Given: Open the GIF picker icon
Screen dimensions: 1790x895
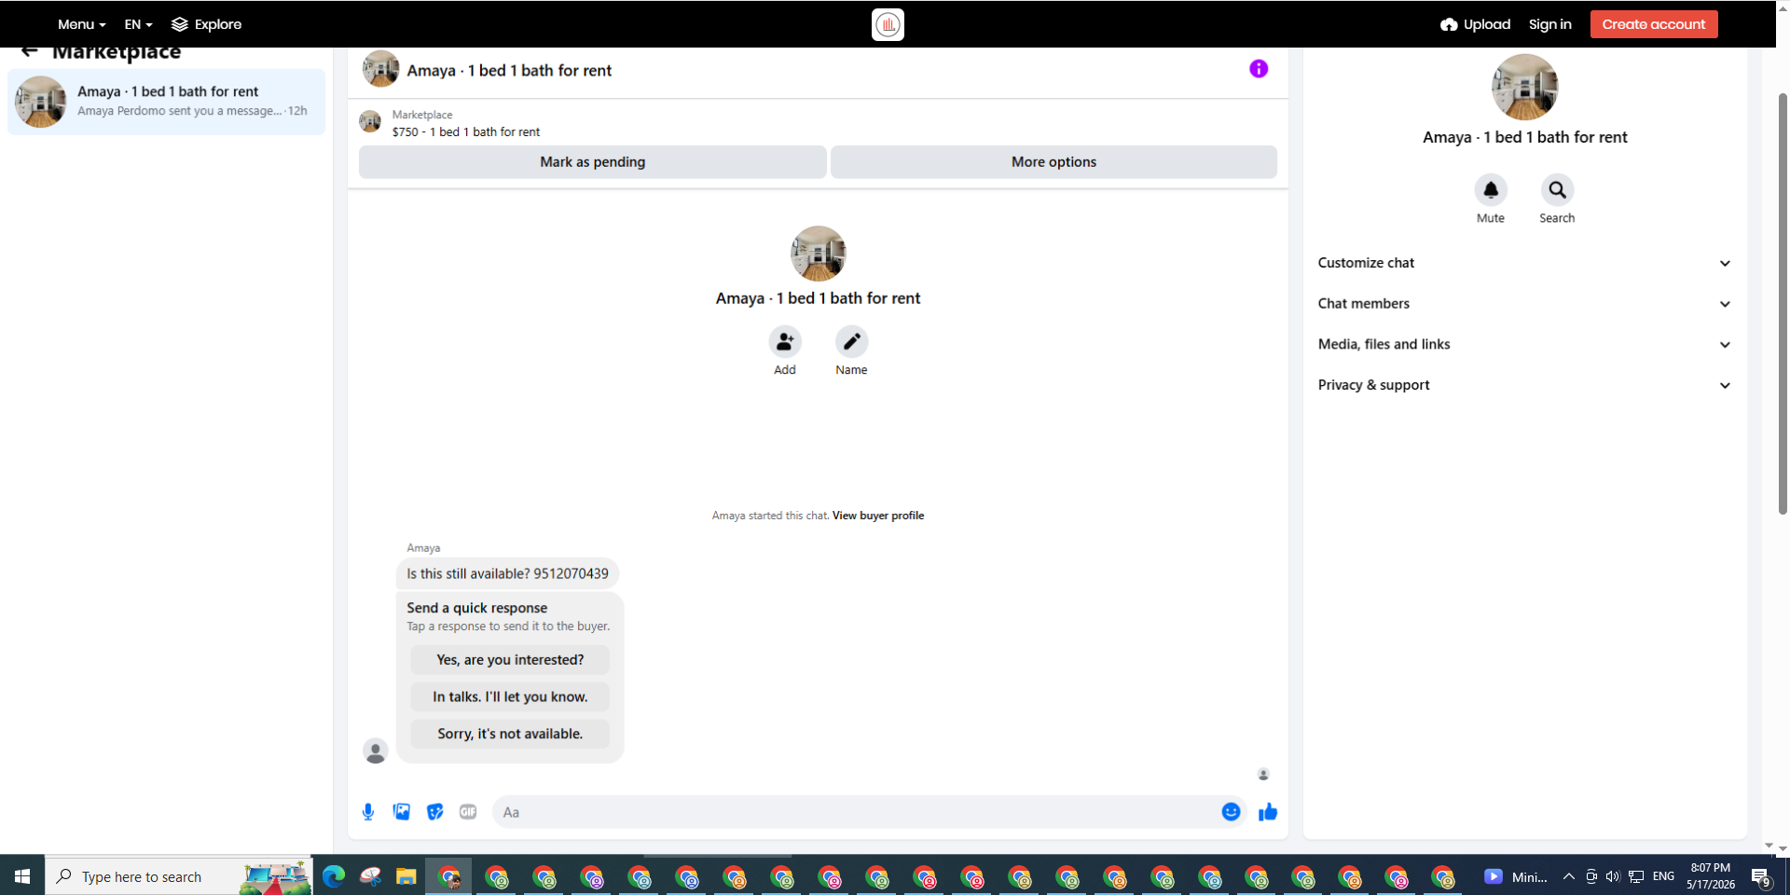Looking at the screenshot, I should (468, 812).
